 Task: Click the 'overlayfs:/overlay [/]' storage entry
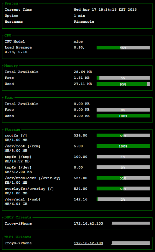29,189
